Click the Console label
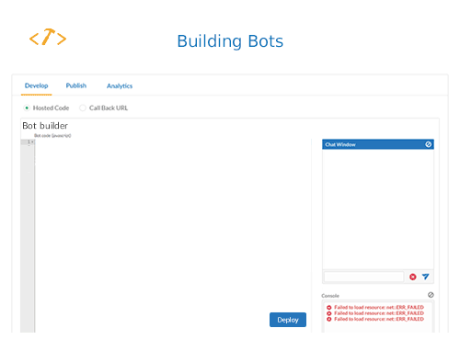 pos(330,296)
